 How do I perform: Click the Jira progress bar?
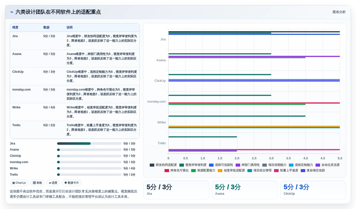click(x=89, y=144)
